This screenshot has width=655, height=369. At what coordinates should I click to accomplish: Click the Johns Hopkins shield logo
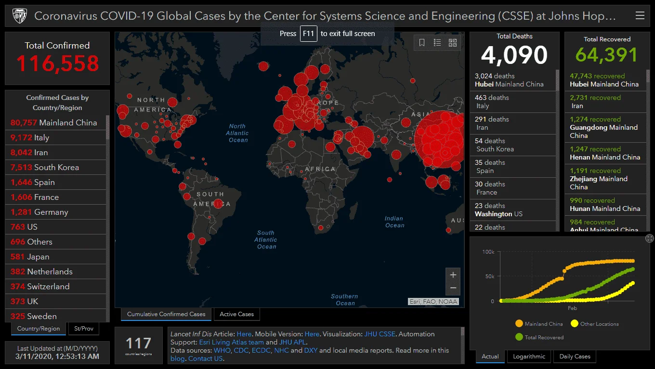coord(19,16)
